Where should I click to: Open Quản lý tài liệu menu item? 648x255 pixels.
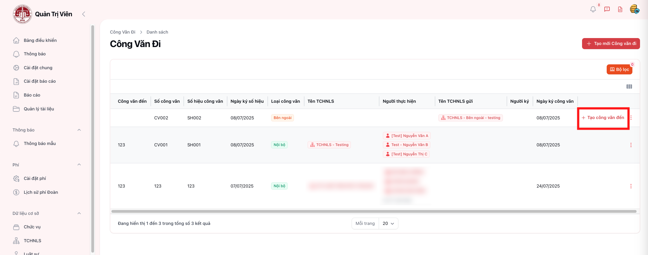[39, 109]
